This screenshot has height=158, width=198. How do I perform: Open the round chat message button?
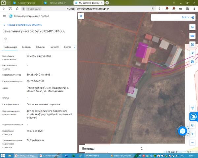[x=182, y=131]
